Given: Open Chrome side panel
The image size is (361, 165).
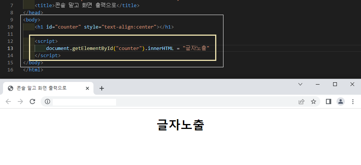Looking at the screenshot, I should [x=329, y=101].
